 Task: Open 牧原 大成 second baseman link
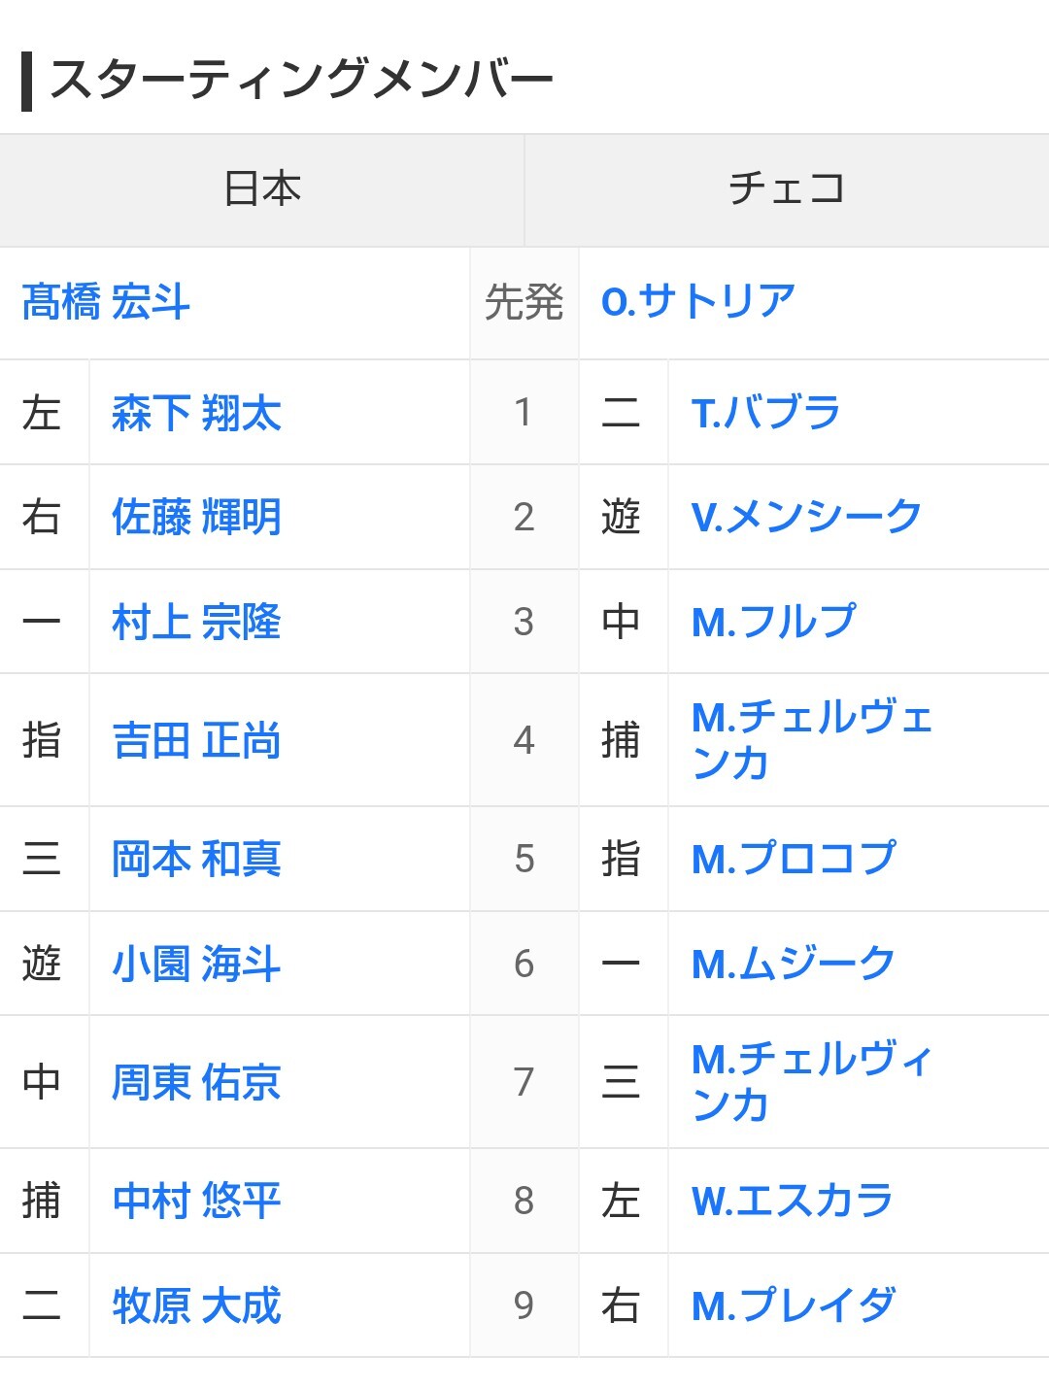coord(196,1306)
